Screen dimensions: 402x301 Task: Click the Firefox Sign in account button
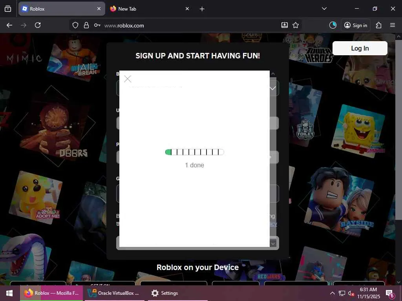point(356,25)
